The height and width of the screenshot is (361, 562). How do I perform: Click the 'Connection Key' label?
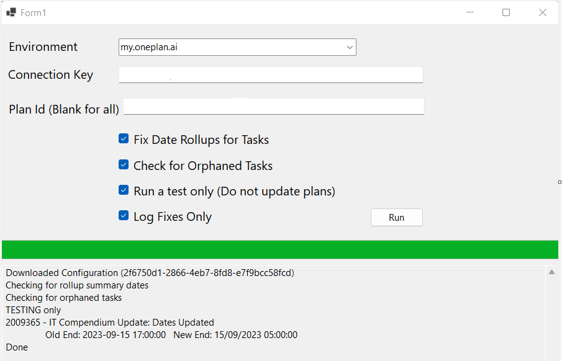pyautogui.click(x=50, y=75)
